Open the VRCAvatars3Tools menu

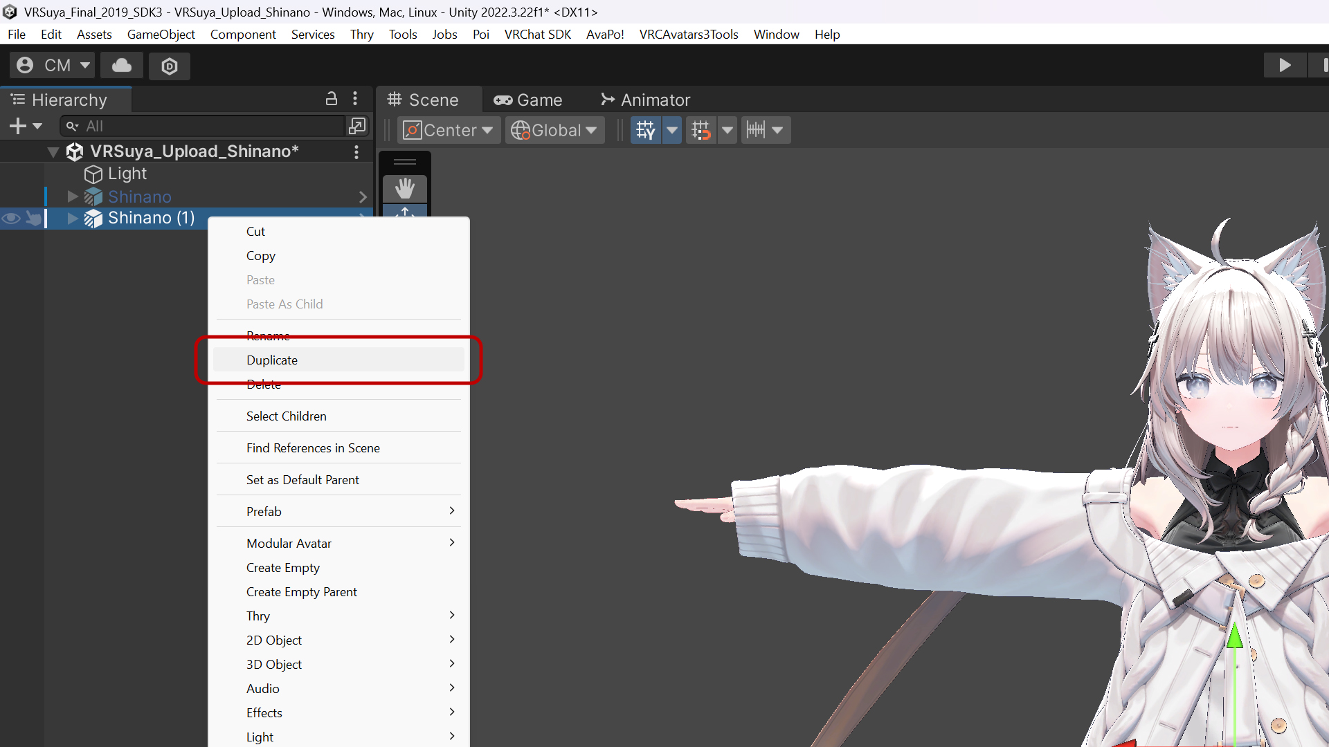689,35
